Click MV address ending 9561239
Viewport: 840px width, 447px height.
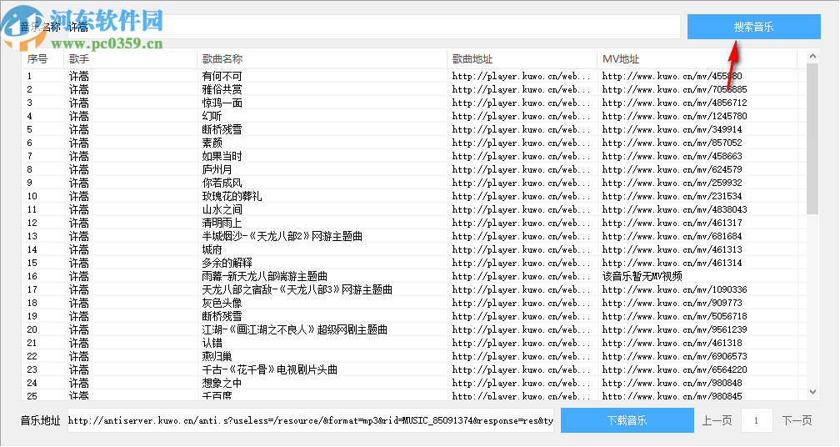[674, 329]
